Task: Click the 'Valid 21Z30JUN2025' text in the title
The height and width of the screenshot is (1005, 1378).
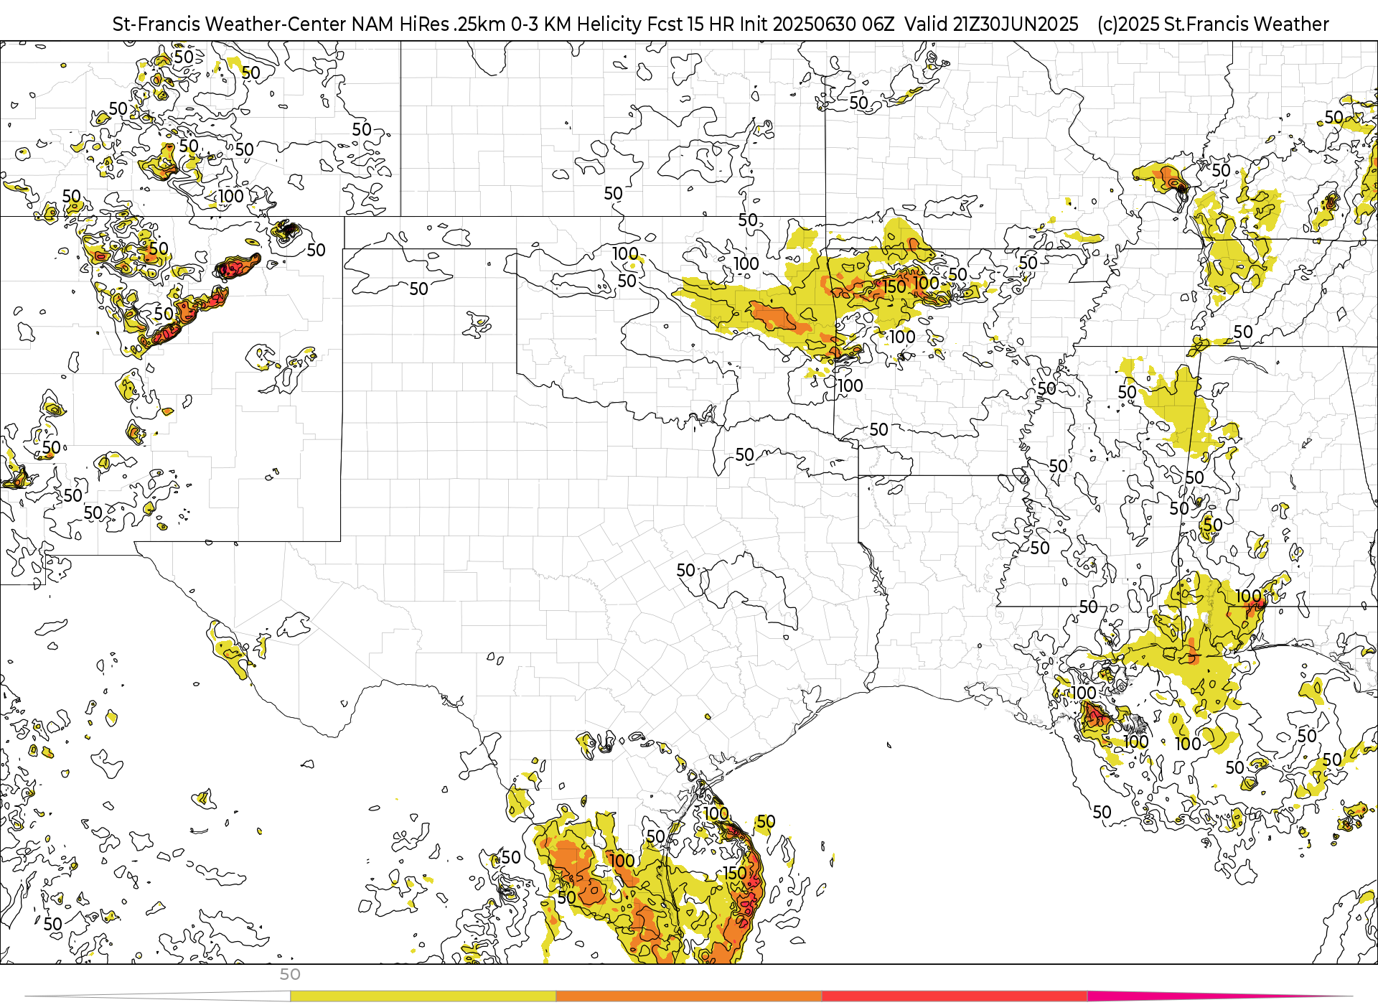Action: point(991,24)
